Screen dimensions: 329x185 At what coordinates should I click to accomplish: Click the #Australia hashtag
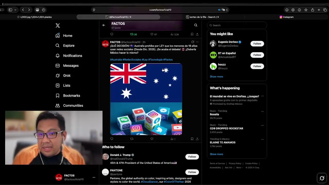click(x=116, y=60)
